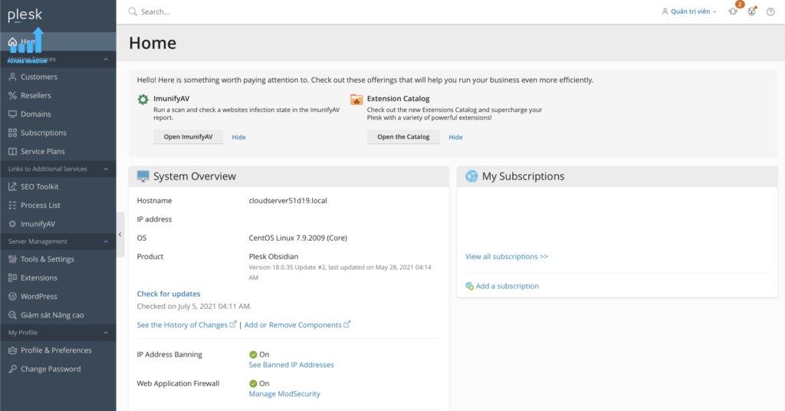The width and height of the screenshot is (785, 411).
Task: Open Customers in the sidebar
Action: 38,77
